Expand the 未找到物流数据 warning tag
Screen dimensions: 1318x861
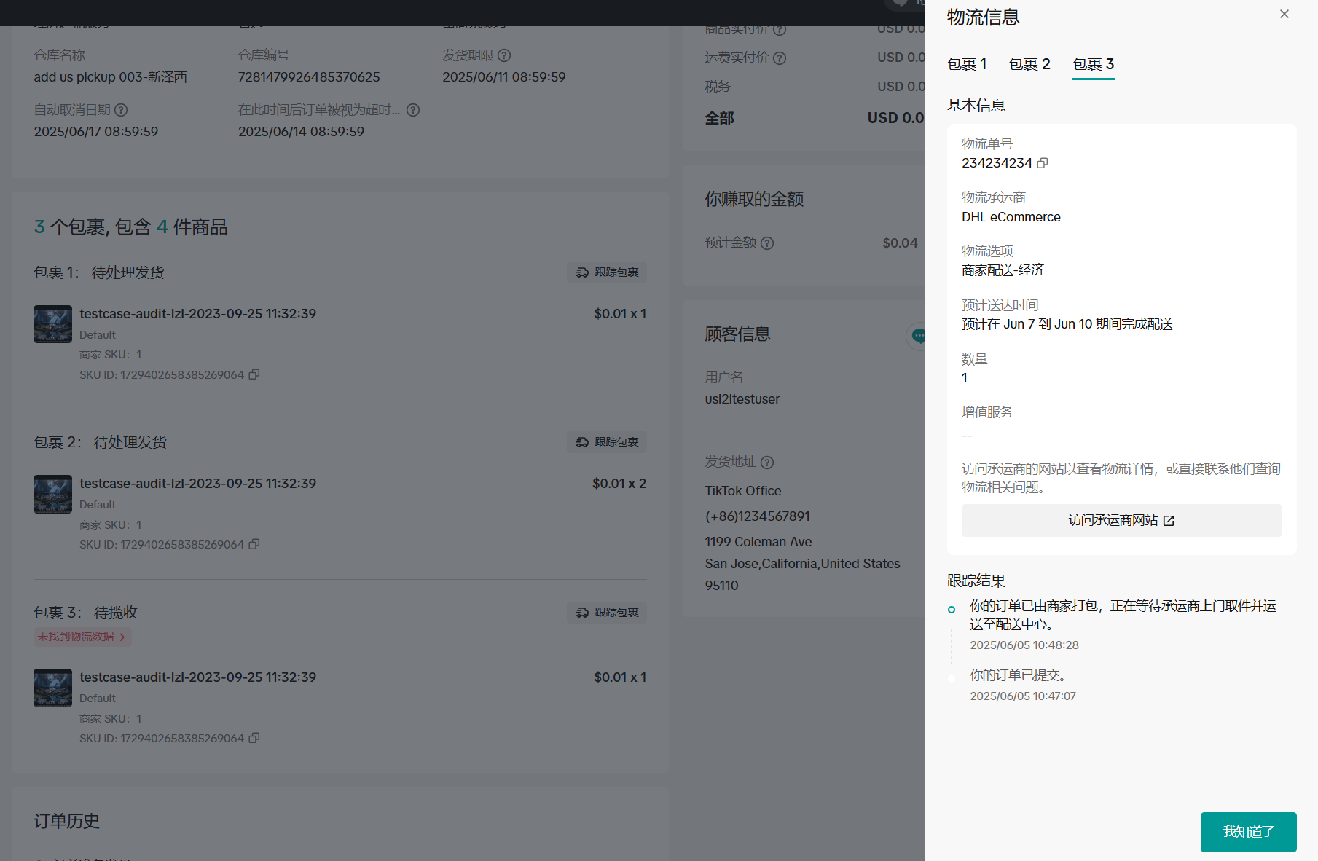[x=82, y=637]
